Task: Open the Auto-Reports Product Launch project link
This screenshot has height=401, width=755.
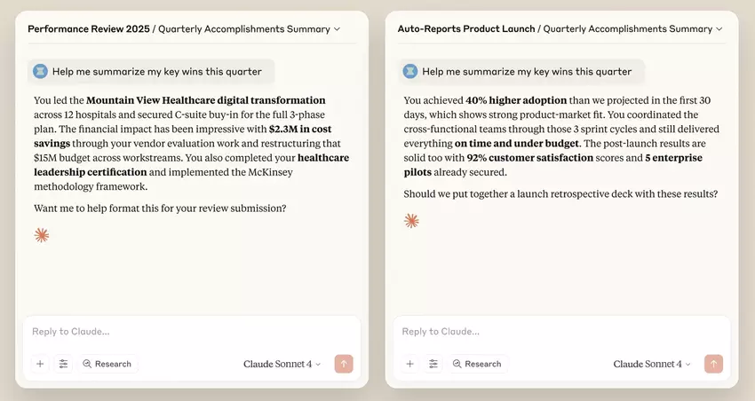Action: [x=465, y=29]
